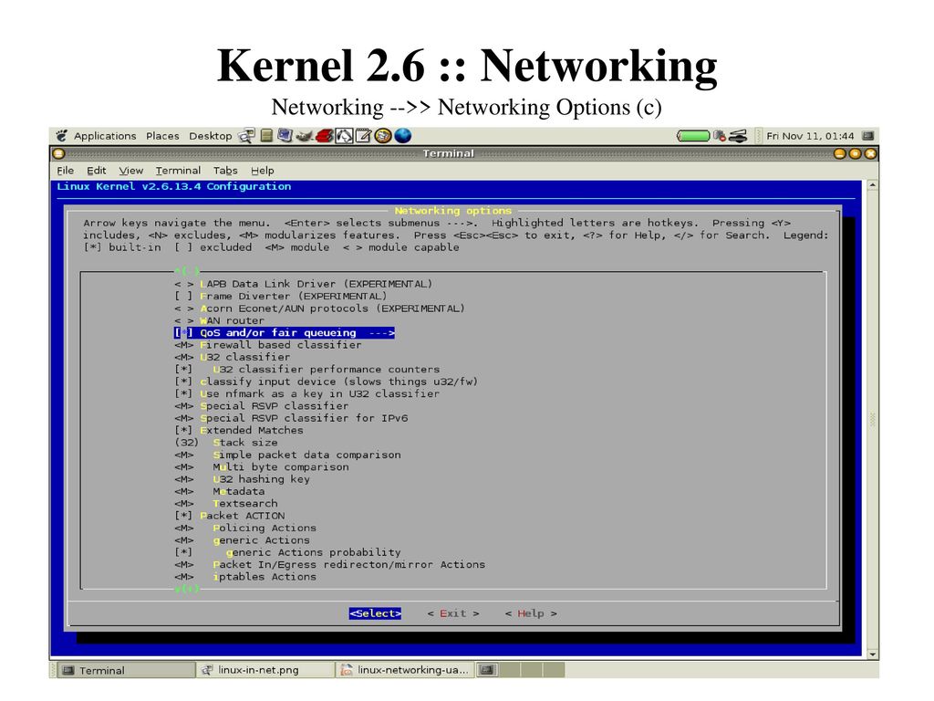This screenshot has height=701, width=934.
Task: Select Special RSVP classifier for IPv6
Action: pos(291,418)
